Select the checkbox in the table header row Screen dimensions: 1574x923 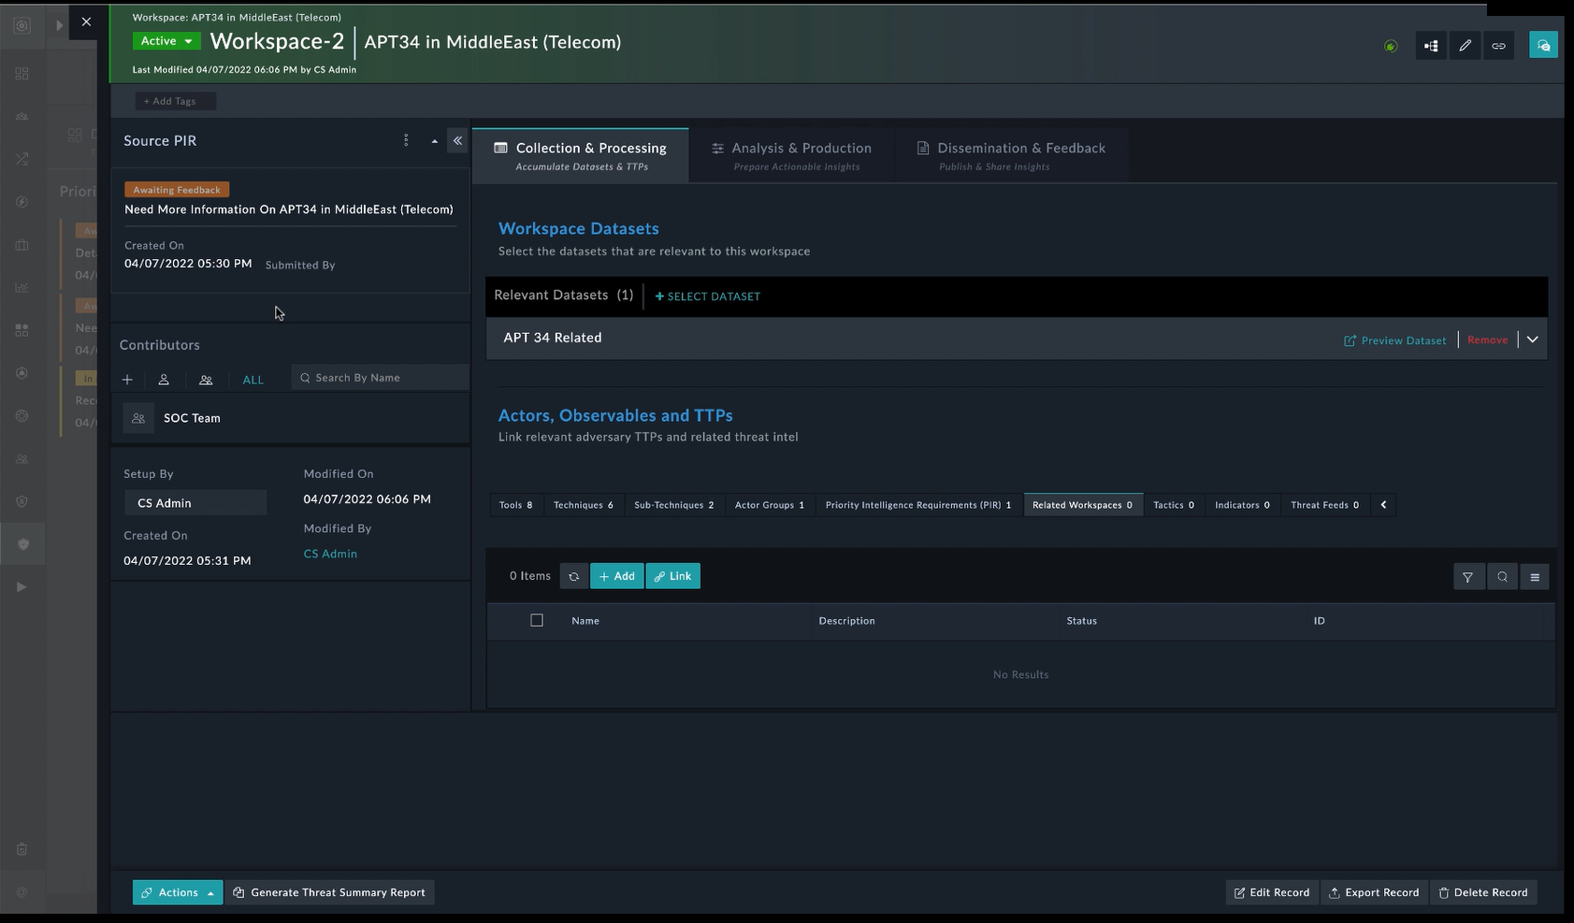[x=536, y=620]
